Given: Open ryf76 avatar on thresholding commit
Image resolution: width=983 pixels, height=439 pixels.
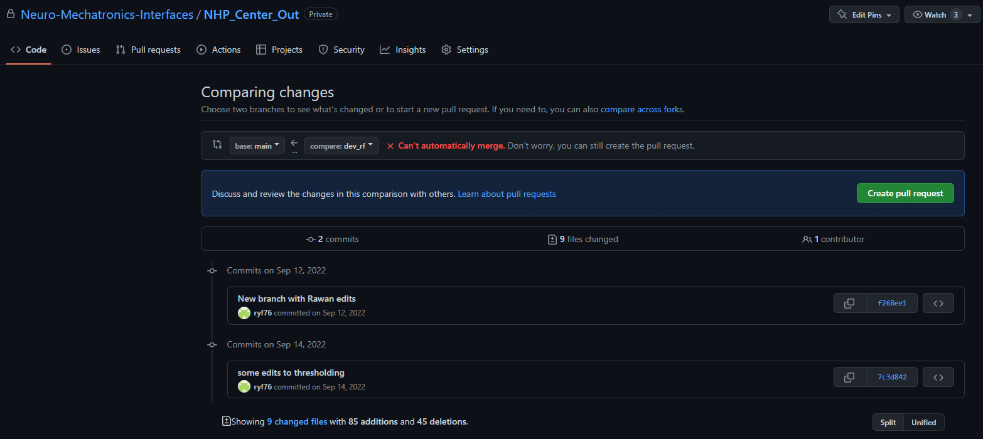Looking at the screenshot, I should (244, 387).
